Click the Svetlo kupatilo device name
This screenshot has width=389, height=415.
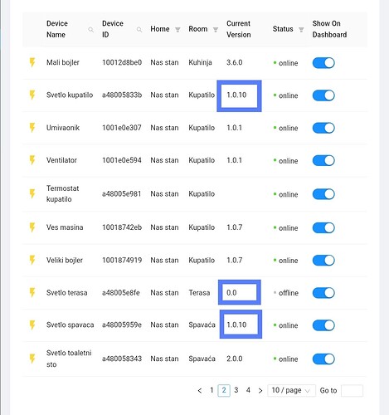(70, 95)
